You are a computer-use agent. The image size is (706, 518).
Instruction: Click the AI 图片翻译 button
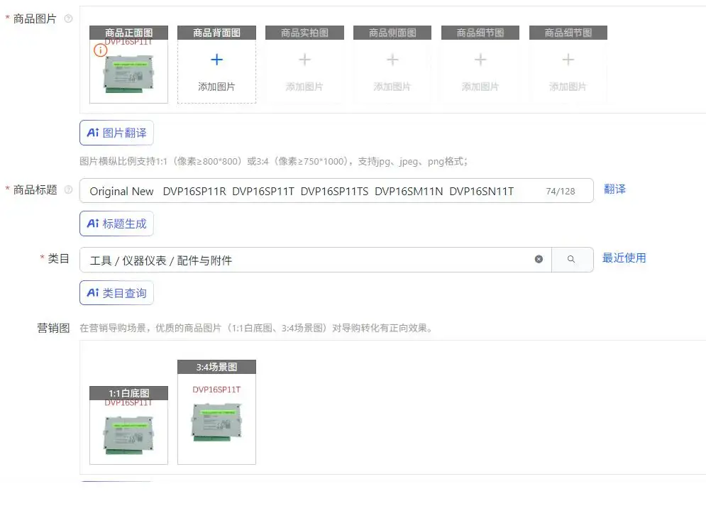pyautogui.click(x=116, y=133)
